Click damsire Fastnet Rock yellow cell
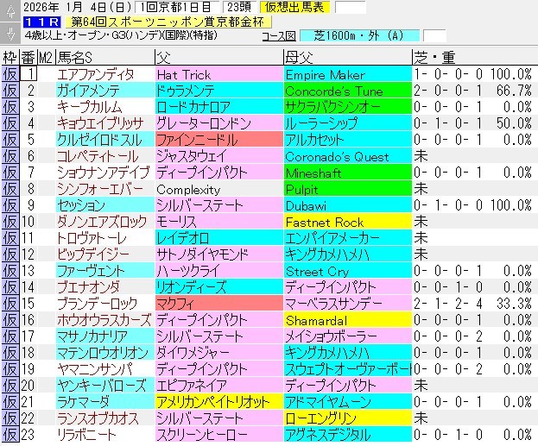This screenshot has height=446, width=538. [347, 222]
